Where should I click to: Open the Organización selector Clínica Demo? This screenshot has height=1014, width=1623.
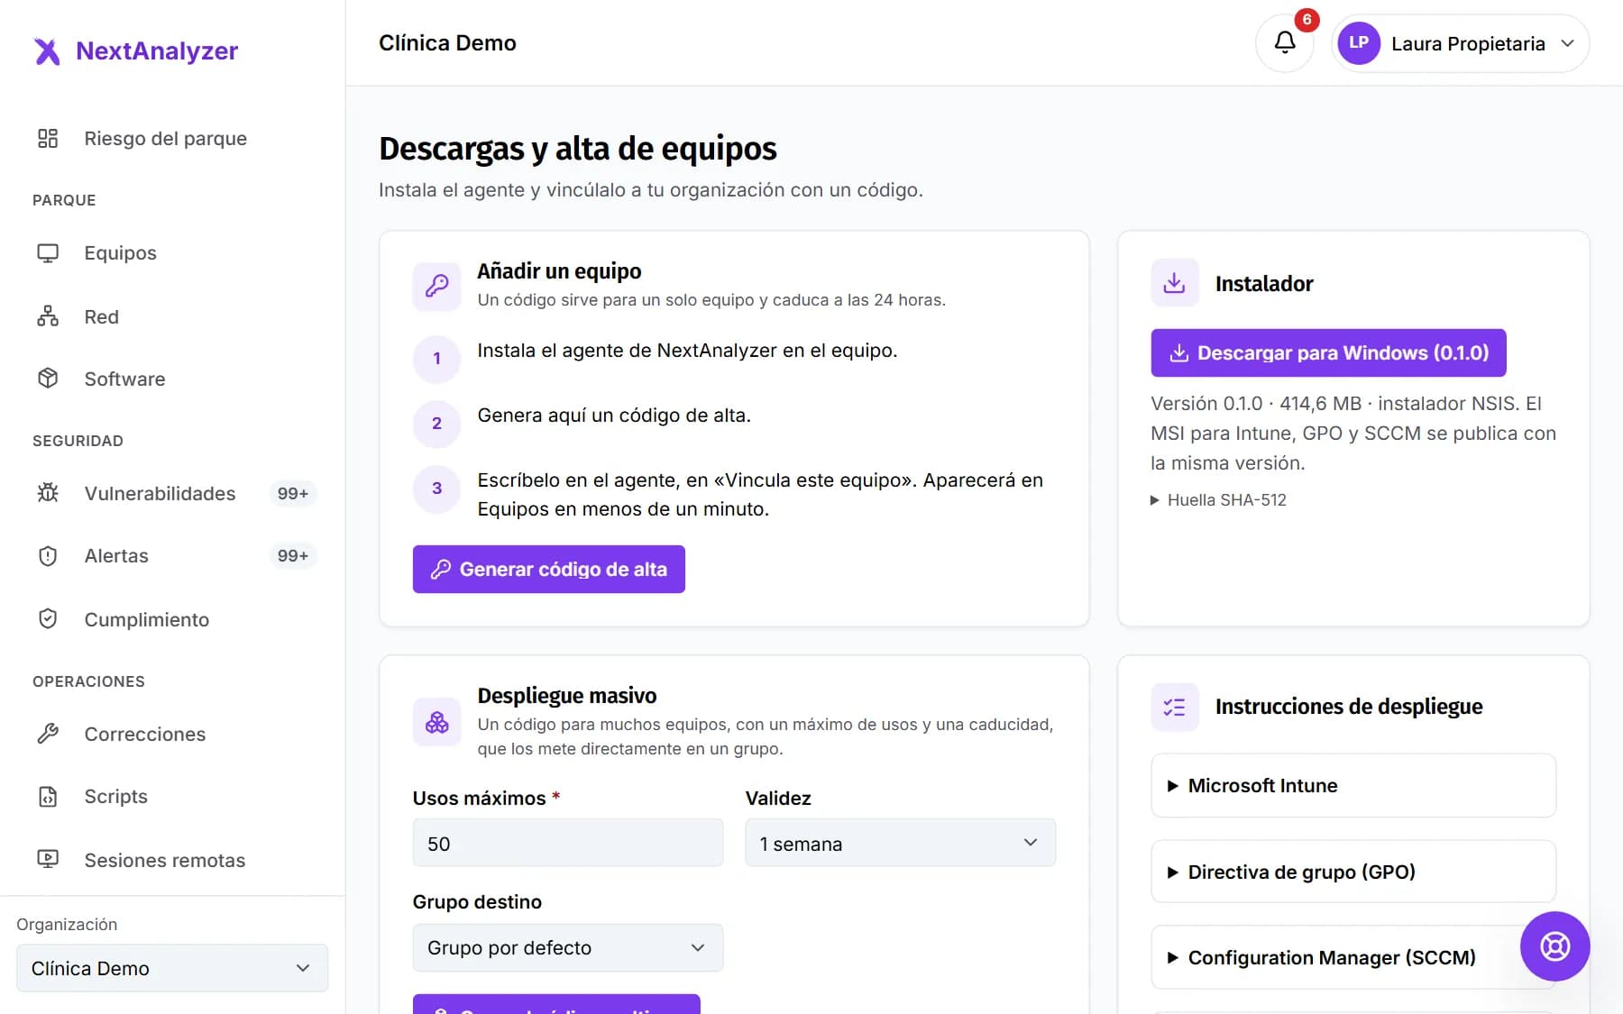pos(172,968)
